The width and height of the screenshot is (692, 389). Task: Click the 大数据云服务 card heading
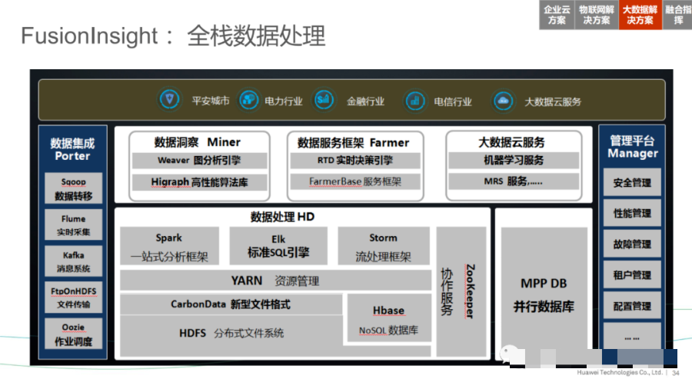[x=511, y=142]
